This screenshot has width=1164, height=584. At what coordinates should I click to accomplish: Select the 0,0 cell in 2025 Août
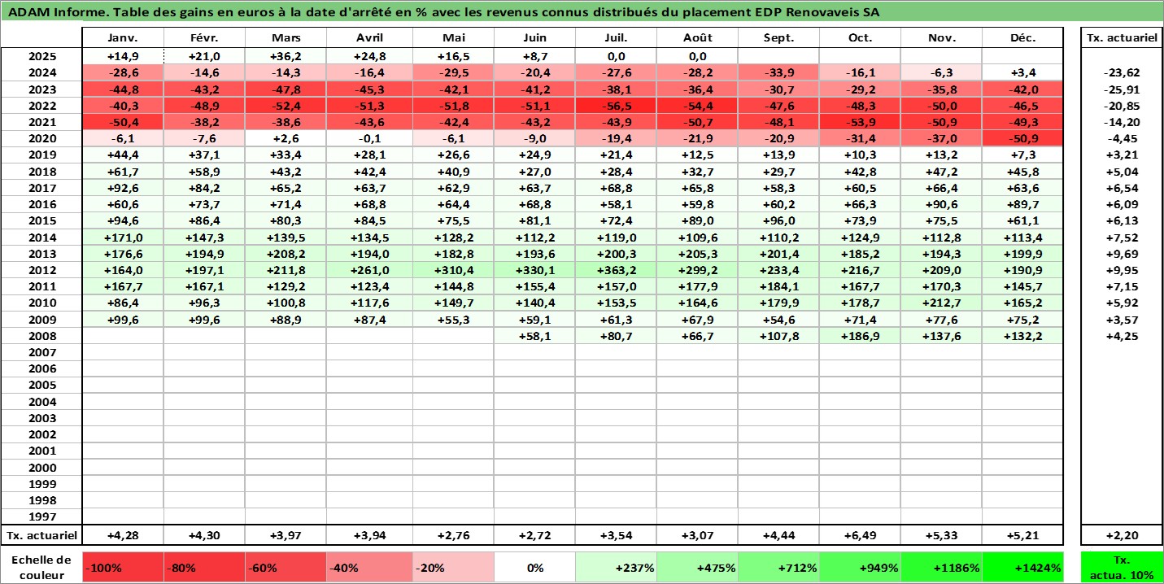click(697, 56)
